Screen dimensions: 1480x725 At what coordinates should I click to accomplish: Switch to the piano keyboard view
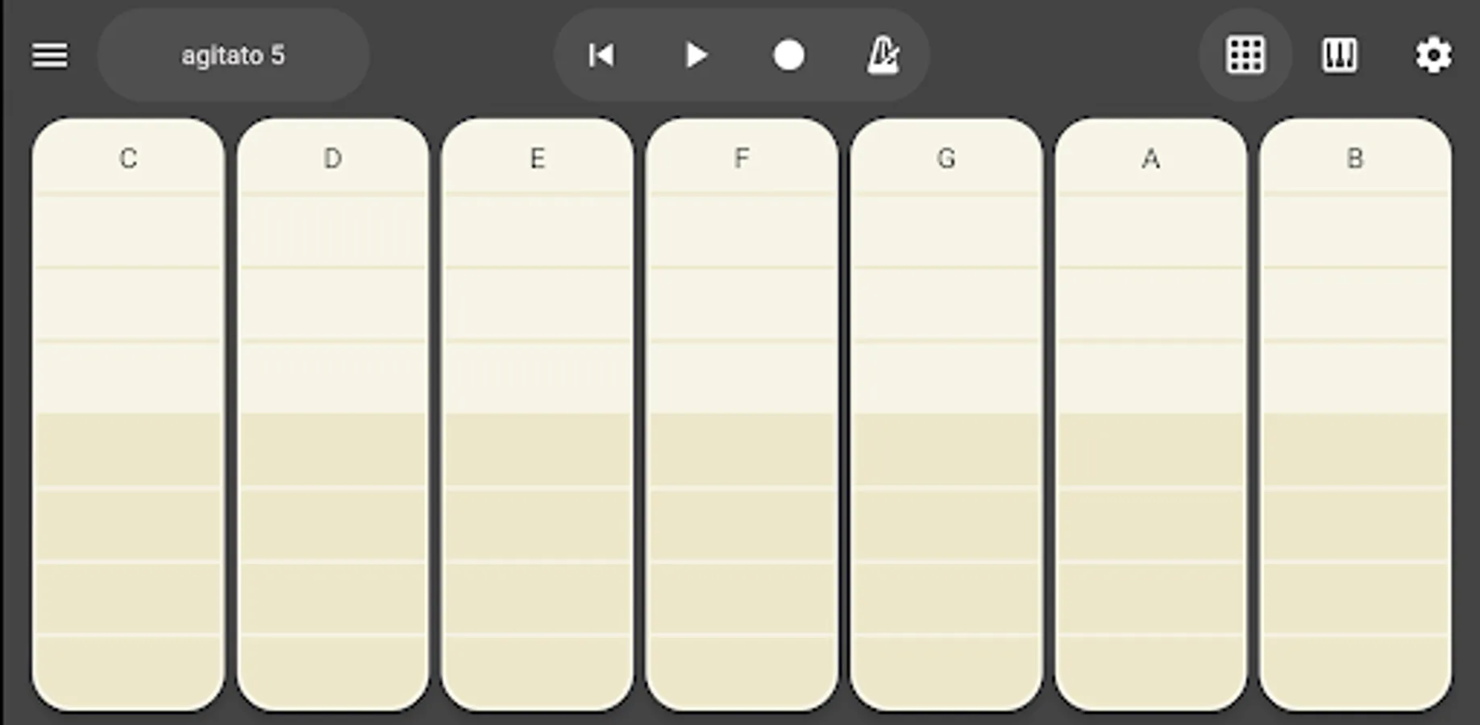click(x=1341, y=55)
